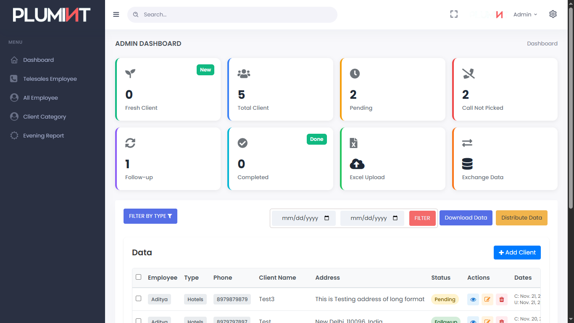Open the settings gear icon
Image resolution: width=574 pixels, height=323 pixels.
[553, 14]
